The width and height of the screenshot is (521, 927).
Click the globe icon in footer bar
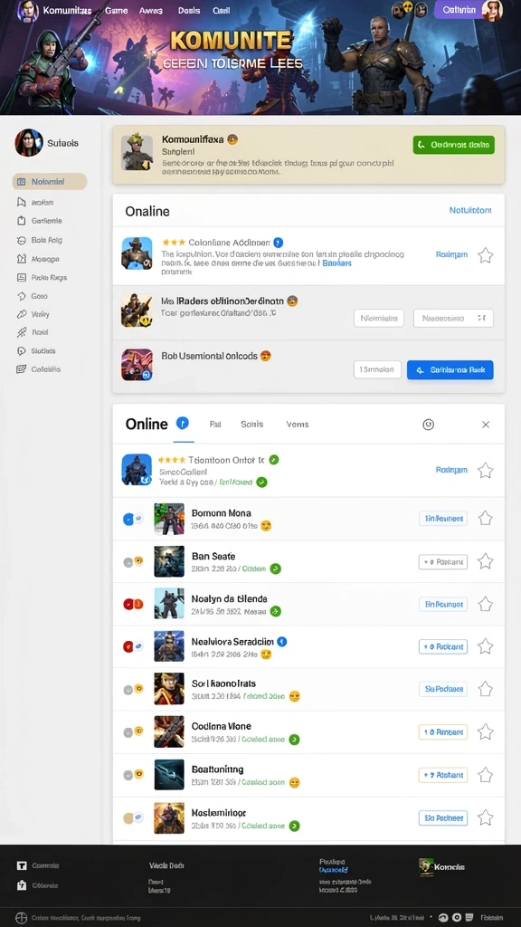22,918
